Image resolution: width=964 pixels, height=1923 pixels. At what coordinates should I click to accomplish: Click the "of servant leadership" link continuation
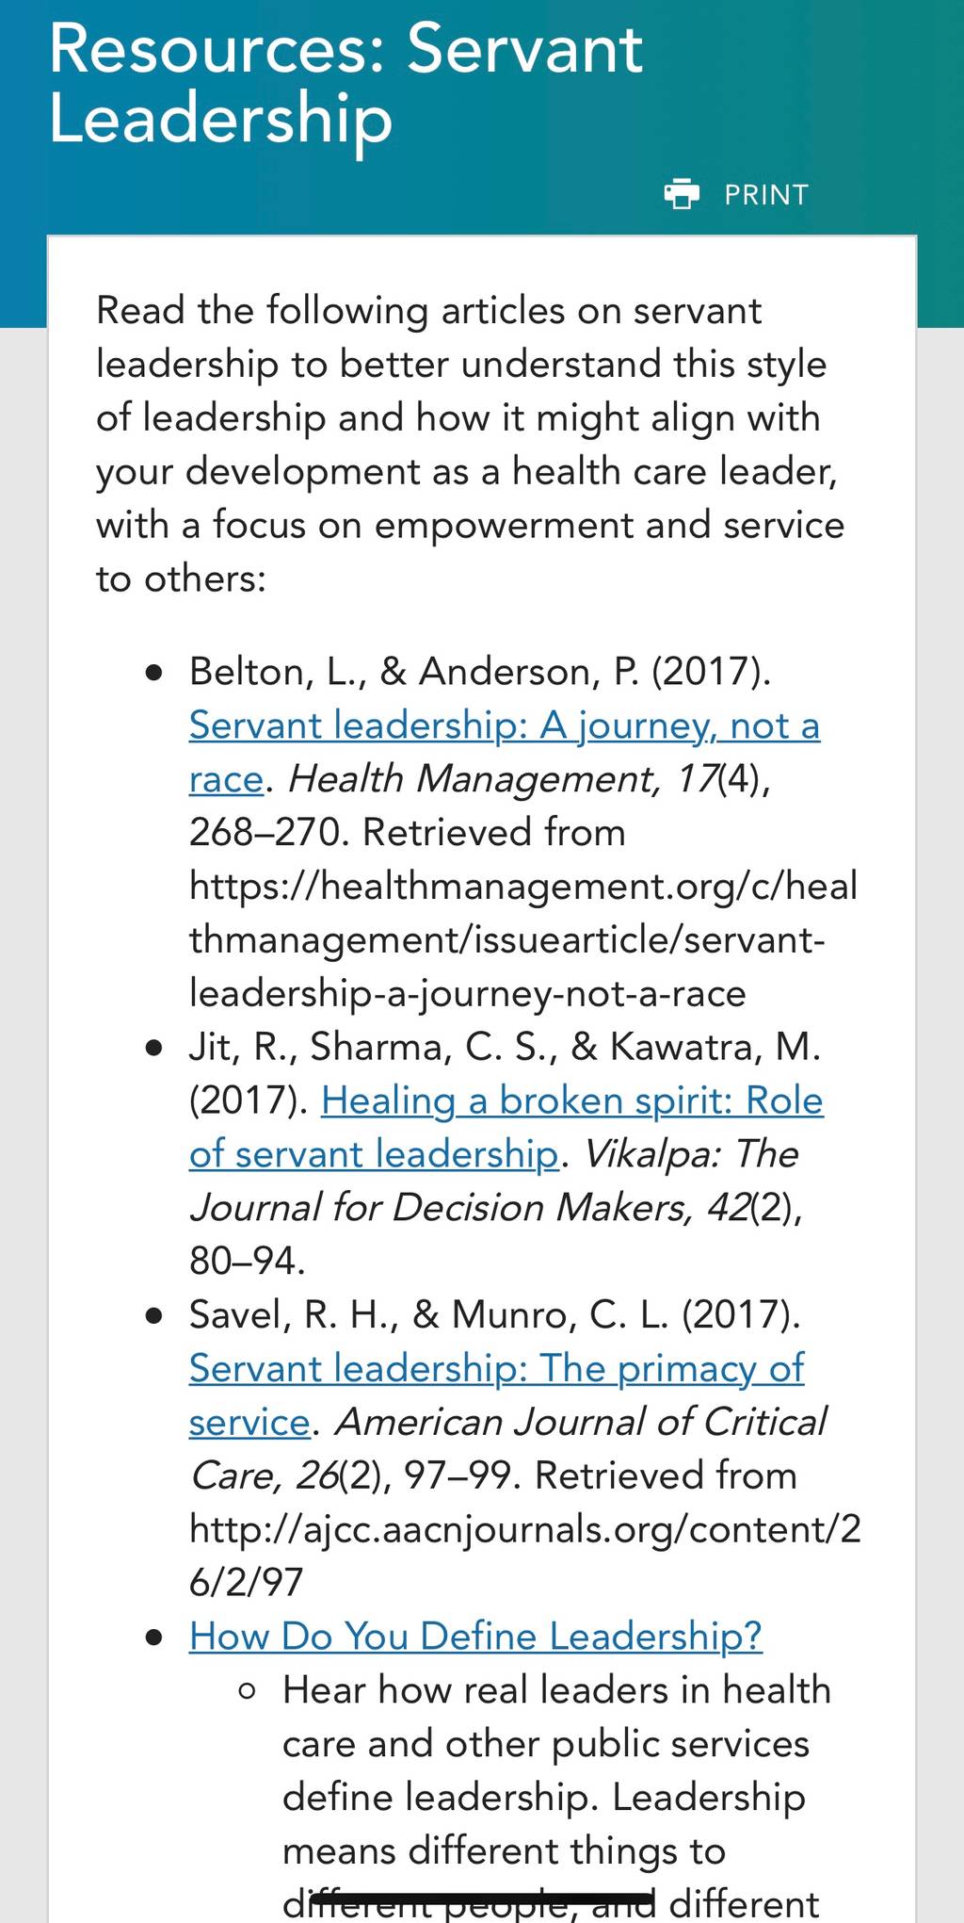[x=375, y=1154]
